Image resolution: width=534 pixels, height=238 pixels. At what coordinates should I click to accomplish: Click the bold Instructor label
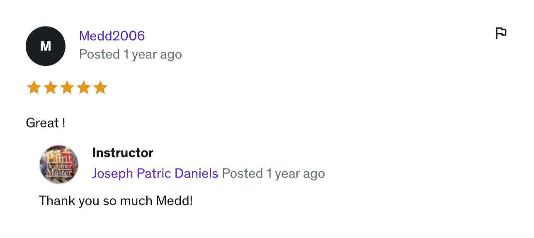(x=123, y=153)
